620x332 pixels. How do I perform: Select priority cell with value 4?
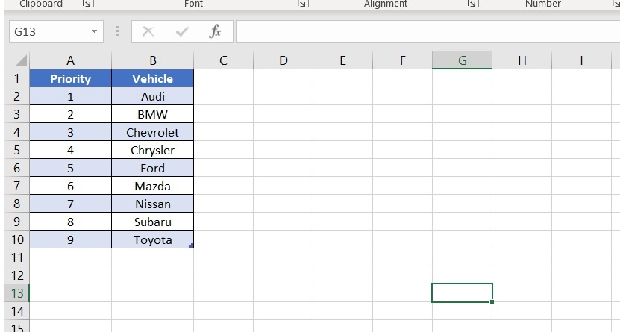[x=70, y=150]
